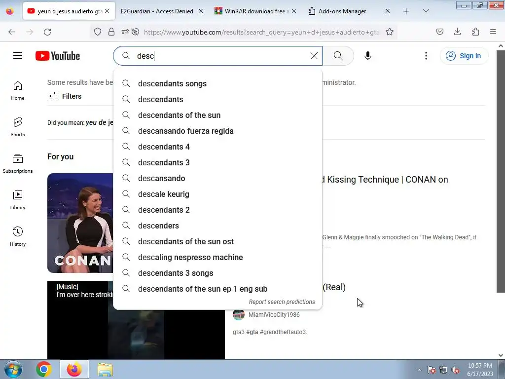Click the YouTube logo
505x379 pixels.
(x=58, y=56)
